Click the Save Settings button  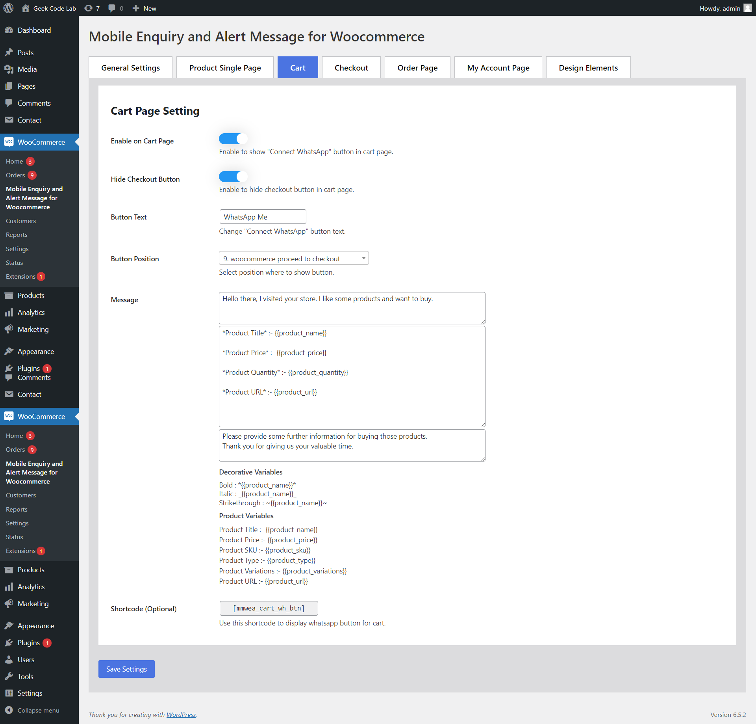126,669
